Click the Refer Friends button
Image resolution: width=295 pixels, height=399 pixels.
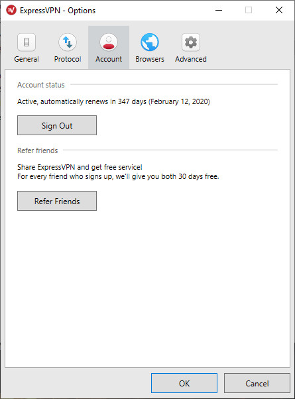click(x=57, y=201)
